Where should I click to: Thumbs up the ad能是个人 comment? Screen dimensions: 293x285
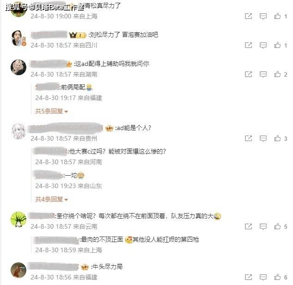pos(277,138)
